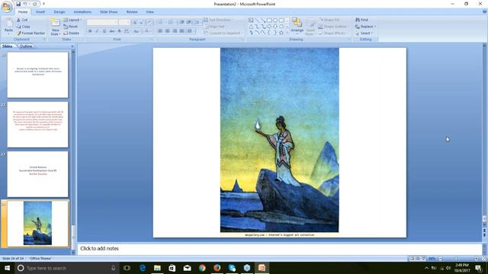
Task: Open the Review ribbon tab
Action: click(132, 12)
